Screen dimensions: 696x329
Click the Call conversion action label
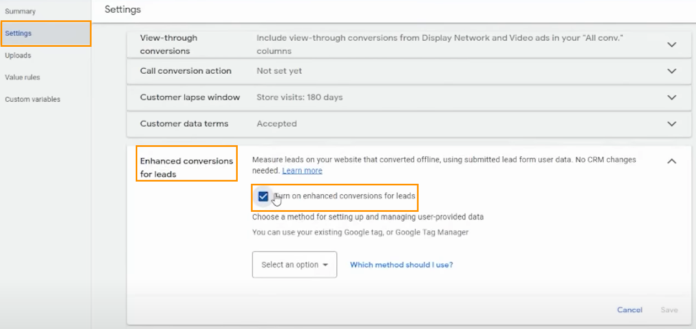click(186, 71)
